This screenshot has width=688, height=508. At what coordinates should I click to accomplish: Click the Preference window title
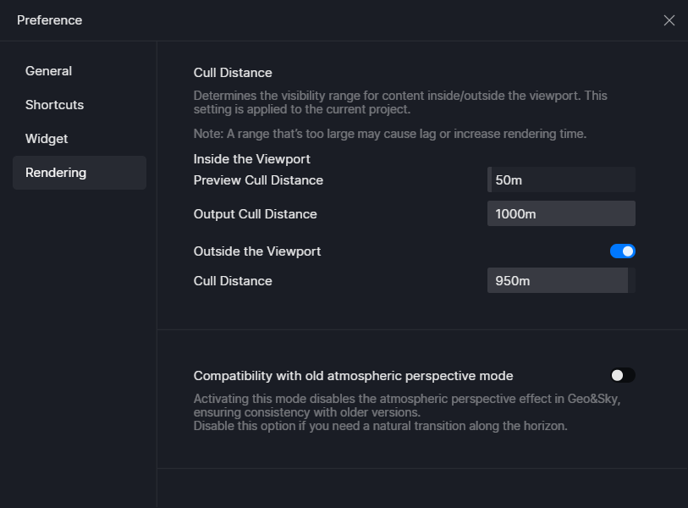coord(50,20)
